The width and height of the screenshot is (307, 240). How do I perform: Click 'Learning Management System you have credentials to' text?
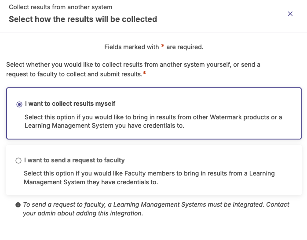pos(104,125)
